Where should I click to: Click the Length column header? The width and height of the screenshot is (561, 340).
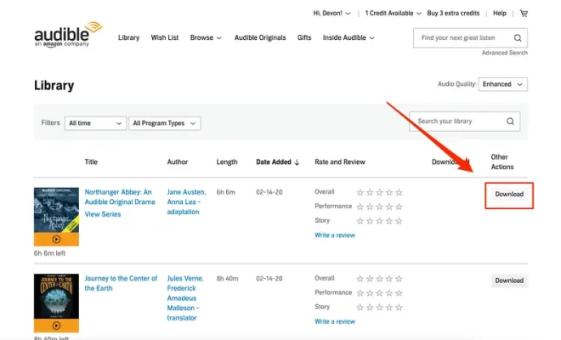pos(227,162)
